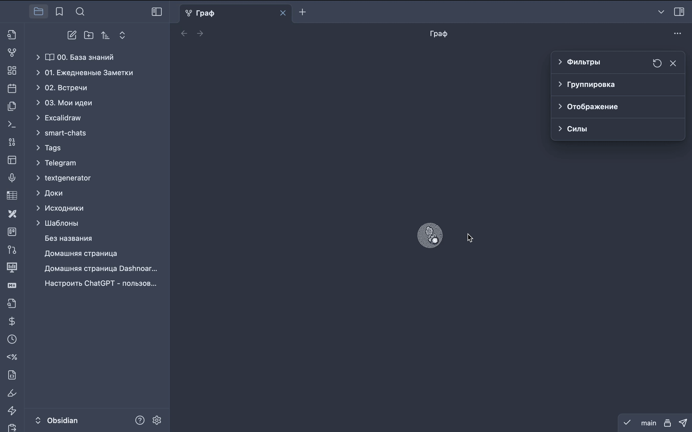
Task: Open the terminal ribbon icon
Action: click(x=12, y=124)
